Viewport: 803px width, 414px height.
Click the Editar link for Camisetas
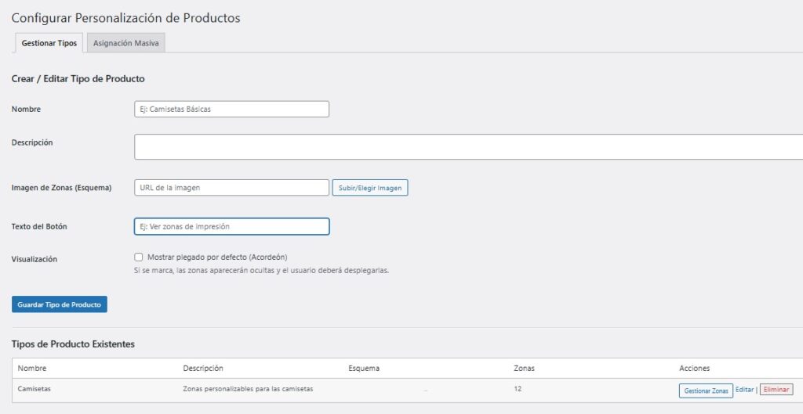[744, 390]
